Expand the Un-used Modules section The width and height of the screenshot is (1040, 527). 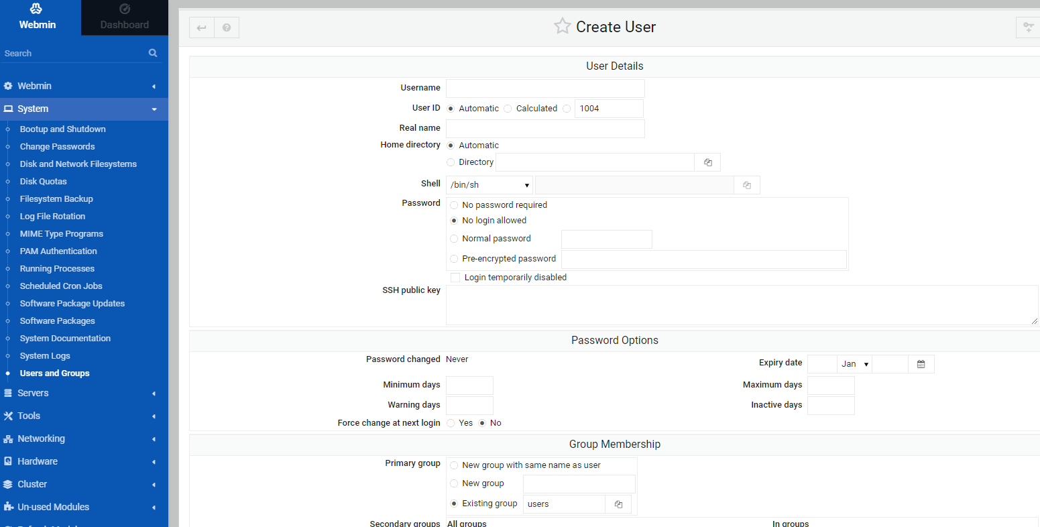point(154,508)
